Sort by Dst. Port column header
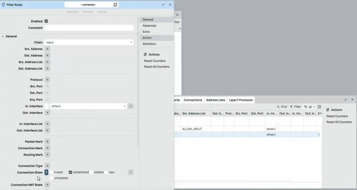The height and width of the screenshot is (190, 357). (257, 114)
